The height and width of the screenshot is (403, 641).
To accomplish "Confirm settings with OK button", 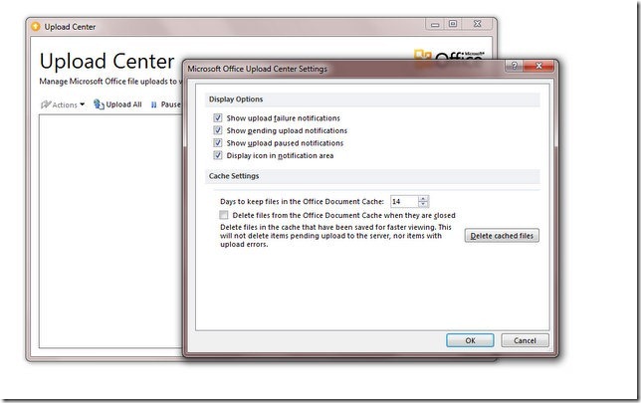I will pyautogui.click(x=470, y=340).
